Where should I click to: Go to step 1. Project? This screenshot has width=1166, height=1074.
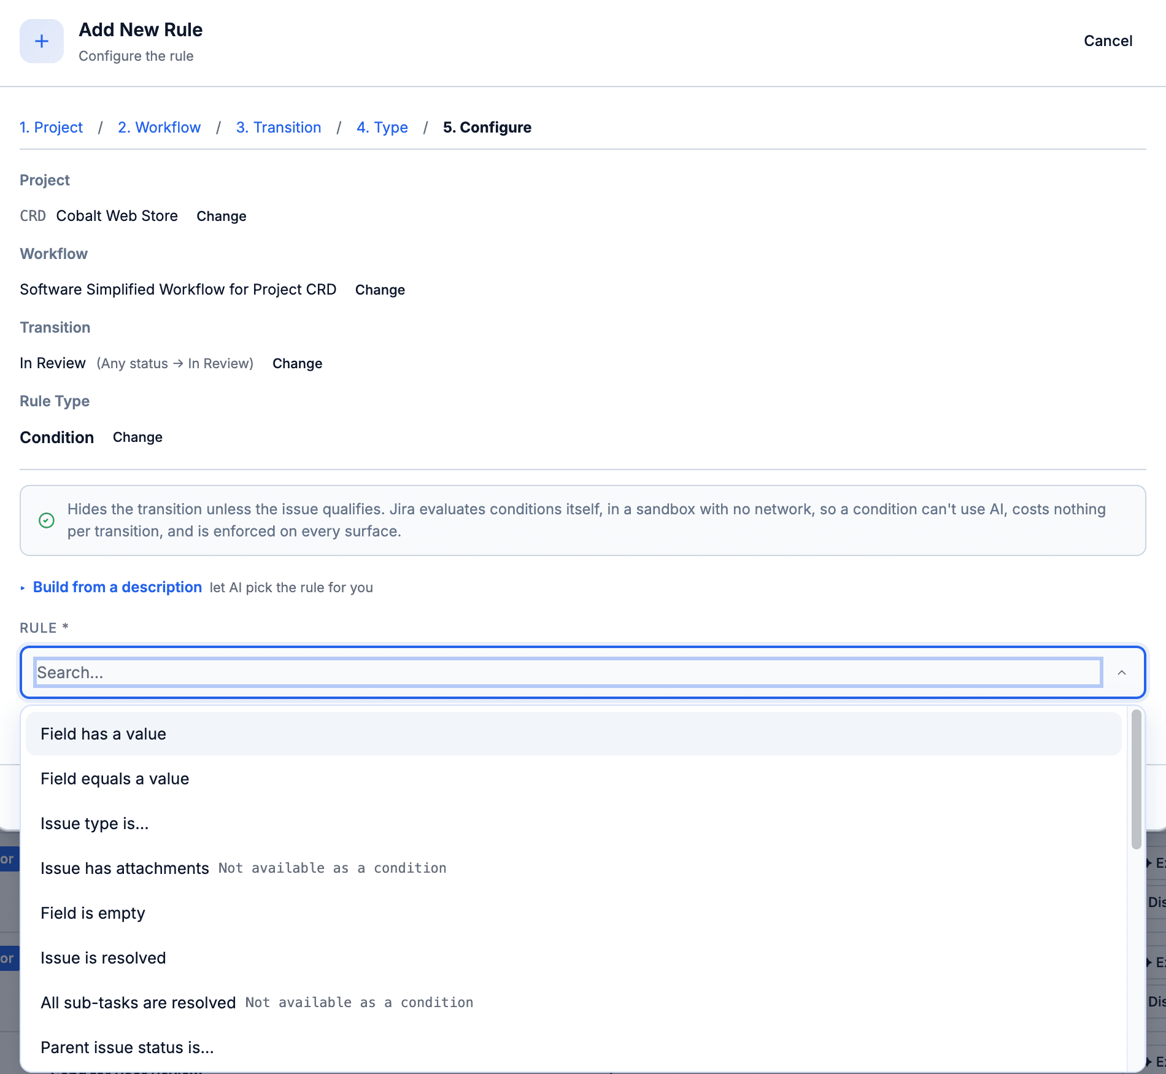(x=51, y=127)
